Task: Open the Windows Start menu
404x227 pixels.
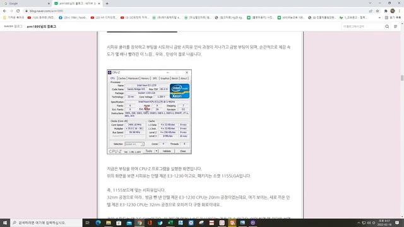Action: [x=5, y=223]
